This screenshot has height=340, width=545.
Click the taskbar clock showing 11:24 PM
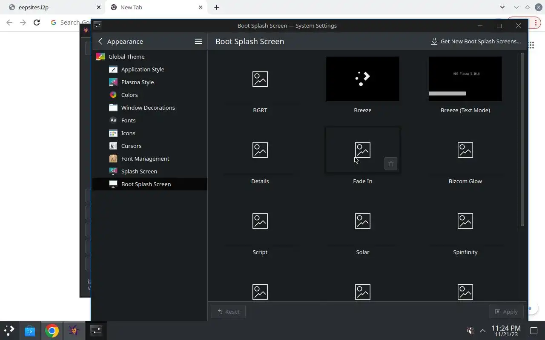(506, 331)
